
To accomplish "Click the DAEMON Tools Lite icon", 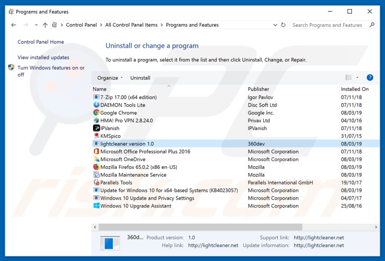I will (96, 105).
